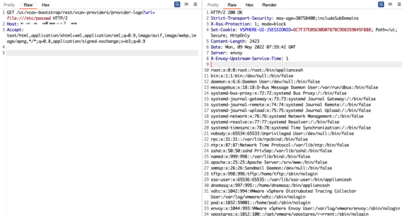Select the sso-user passwd entry
Viewport: 402px width, 216px height.
[x=281, y=180]
